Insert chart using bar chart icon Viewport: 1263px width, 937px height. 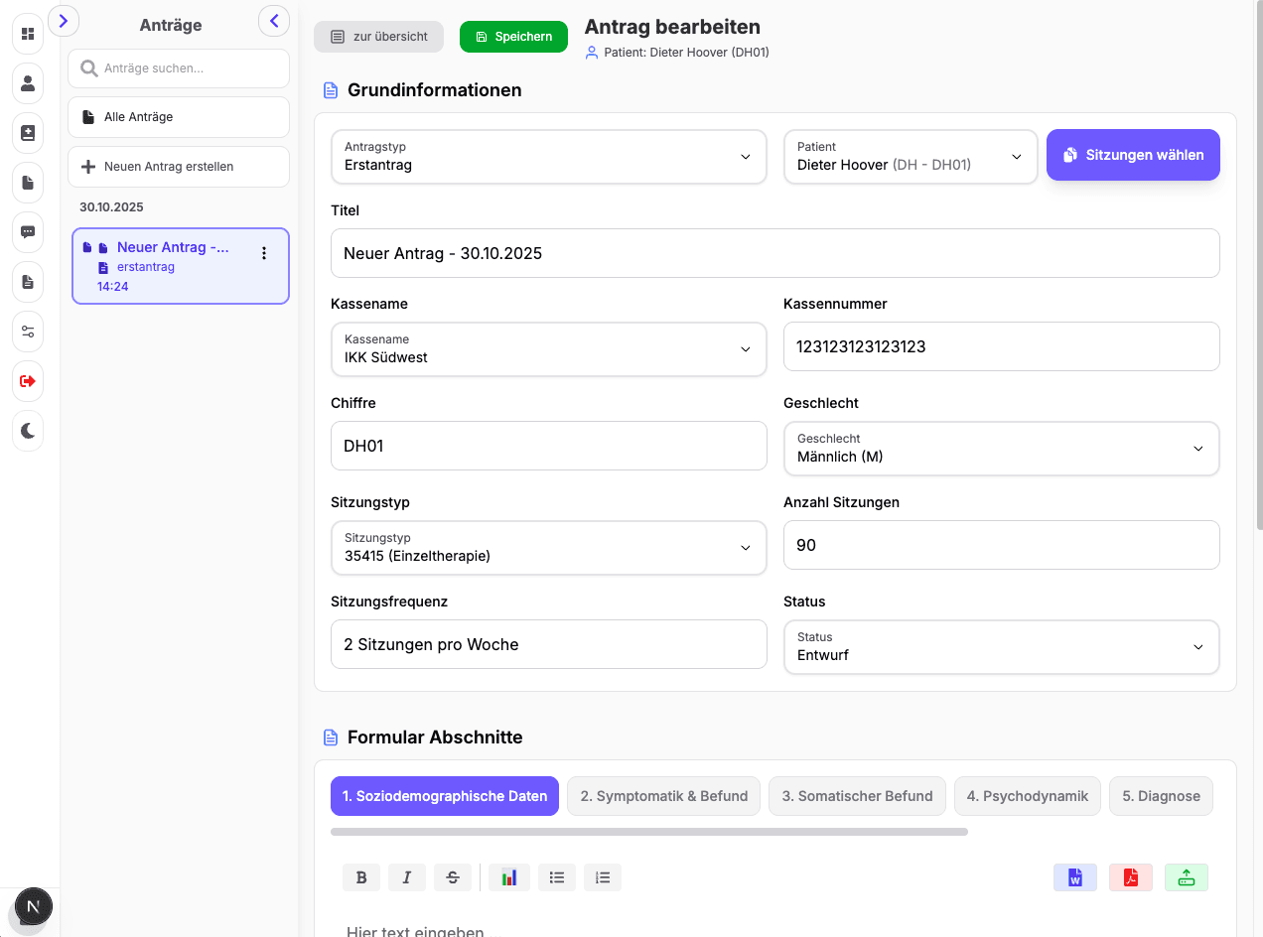508,877
